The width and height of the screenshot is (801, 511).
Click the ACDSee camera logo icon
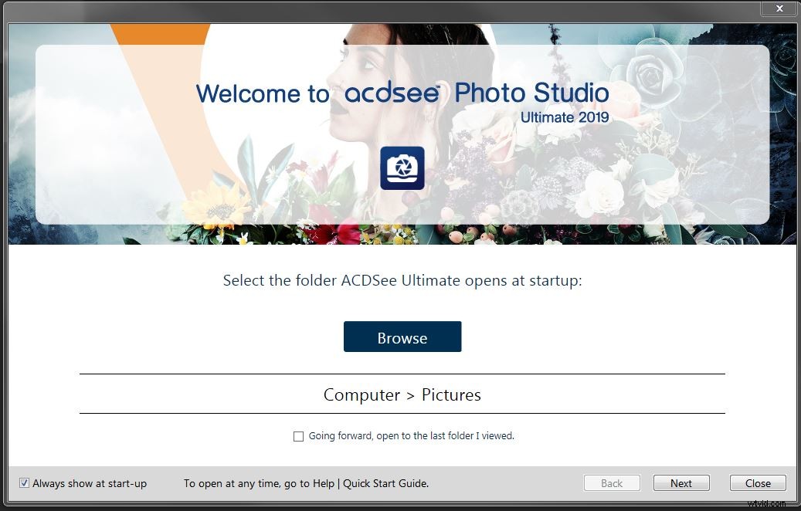click(x=402, y=168)
